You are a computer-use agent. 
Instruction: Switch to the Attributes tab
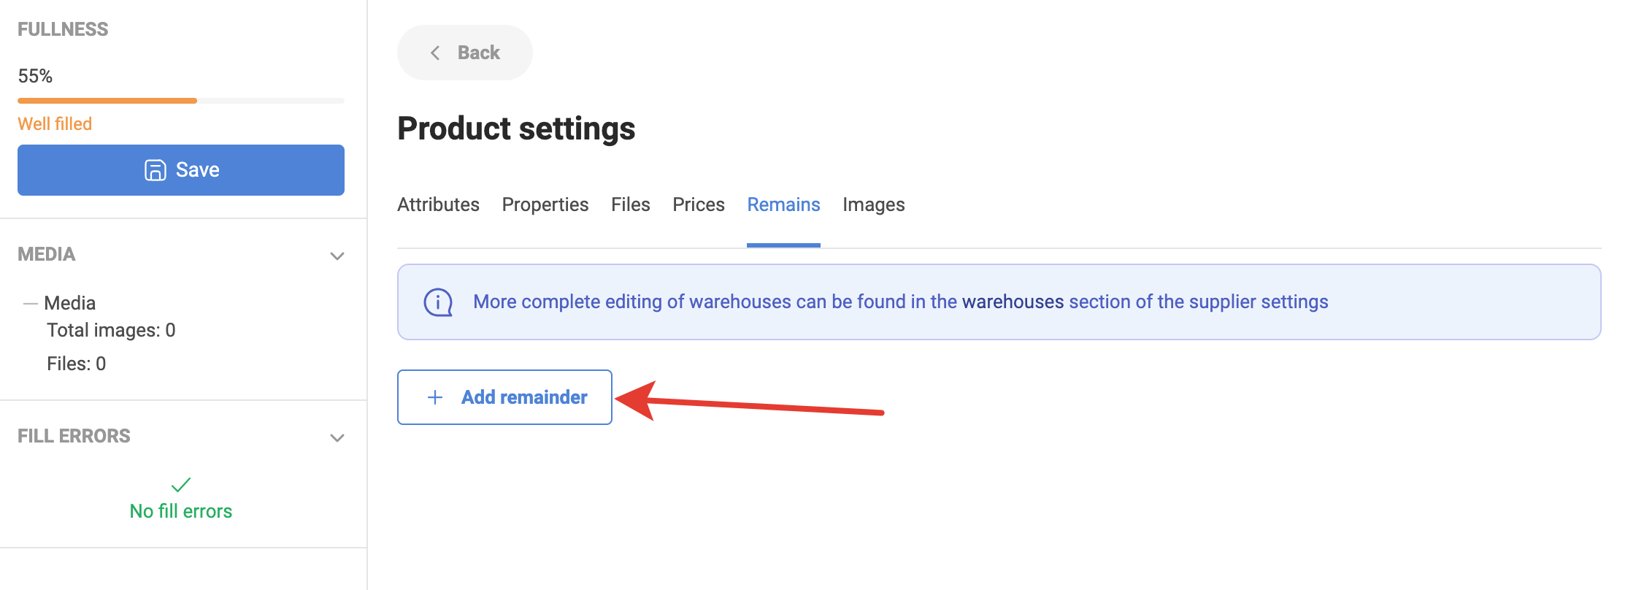(438, 204)
